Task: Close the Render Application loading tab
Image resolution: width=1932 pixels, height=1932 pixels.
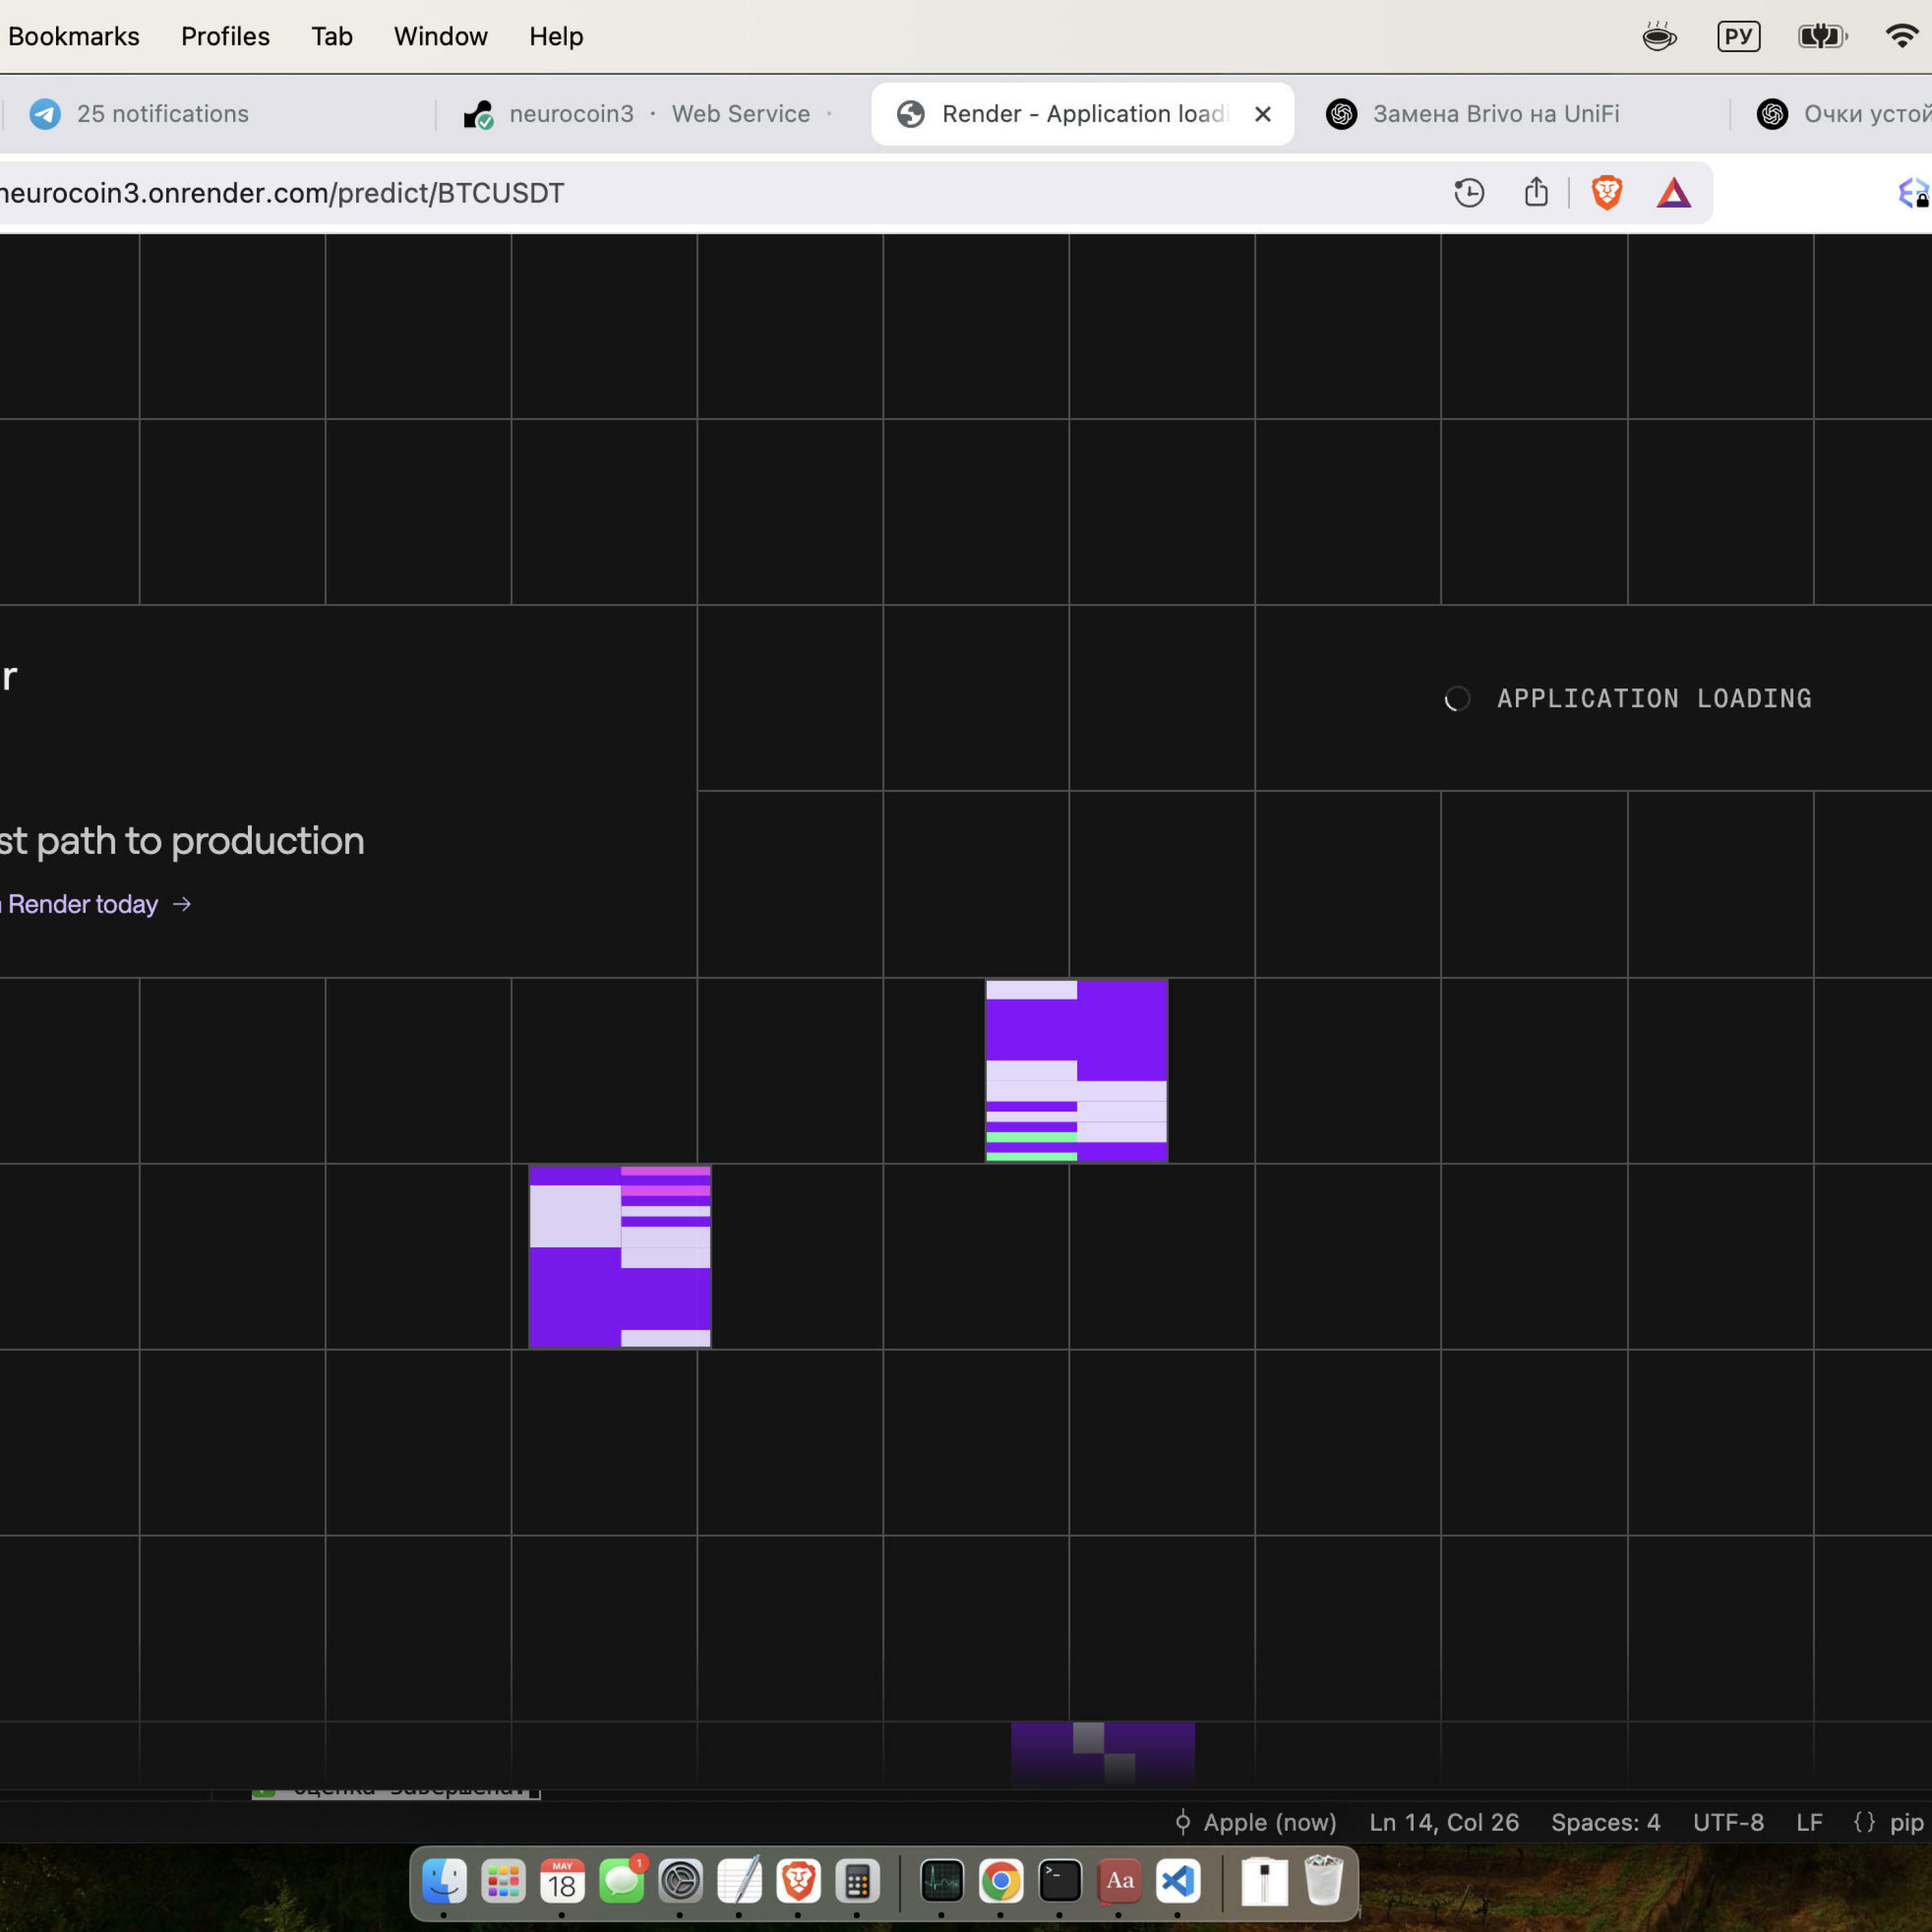Action: pos(1263,114)
